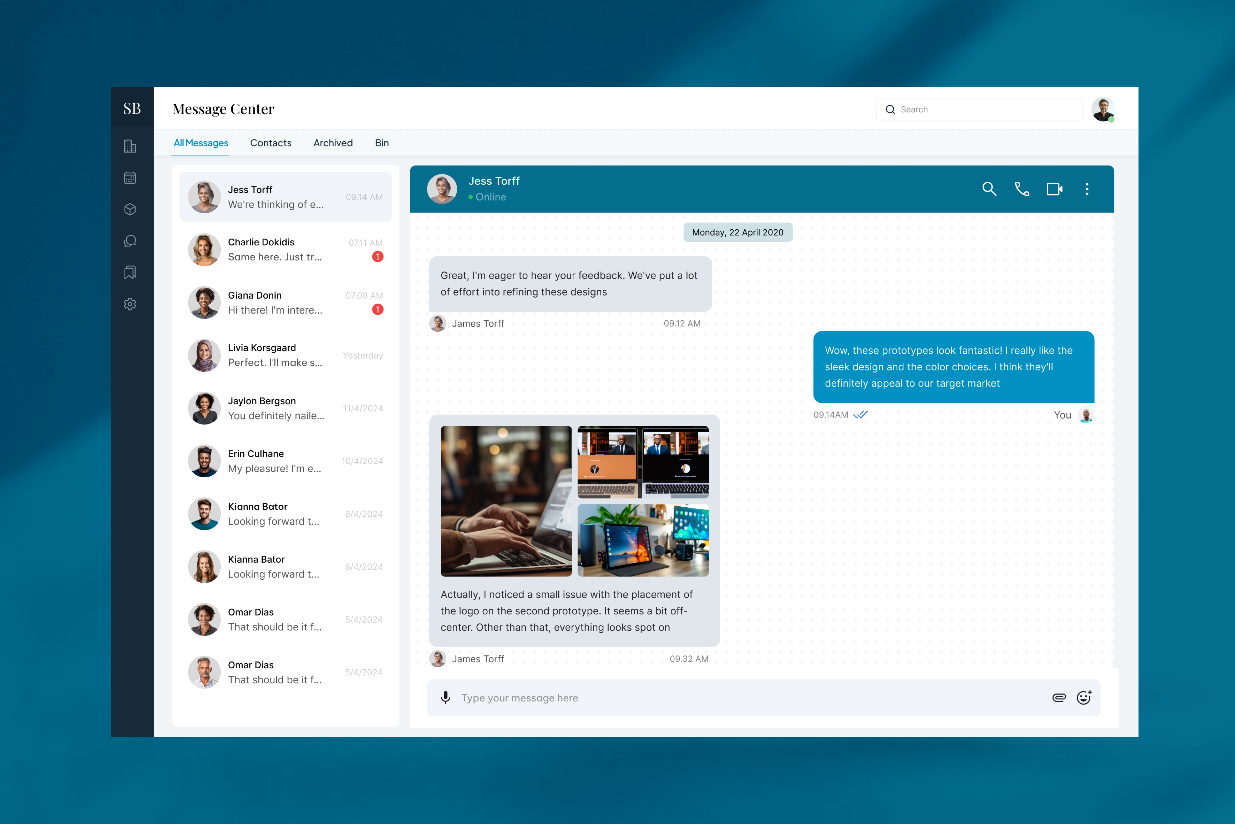Open the Bin tab
The height and width of the screenshot is (824, 1235).
tap(381, 143)
